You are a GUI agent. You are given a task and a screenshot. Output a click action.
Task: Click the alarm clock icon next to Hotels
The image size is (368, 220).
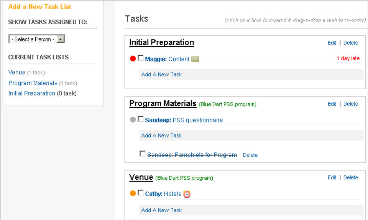(x=187, y=194)
